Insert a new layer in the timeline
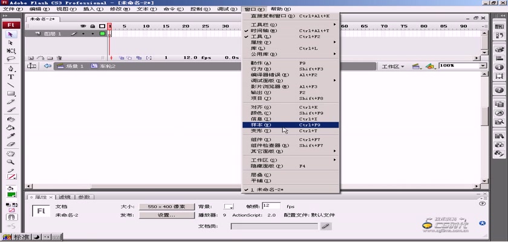This screenshot has height=242, width=508. 30,58
